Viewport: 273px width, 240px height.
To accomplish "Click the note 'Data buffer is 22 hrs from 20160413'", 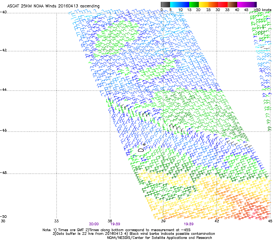I will pyautogui.click(x=89, y=234).
